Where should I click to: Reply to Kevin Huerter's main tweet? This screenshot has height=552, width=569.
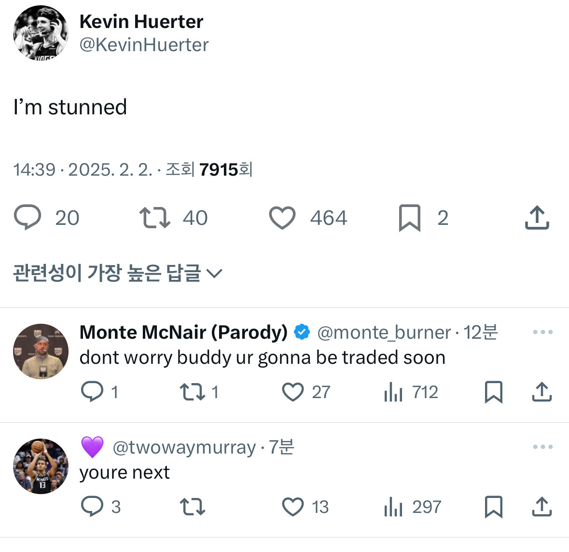28,218
